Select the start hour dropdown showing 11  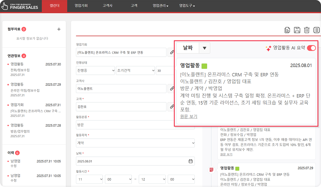(x=89, y=179)
